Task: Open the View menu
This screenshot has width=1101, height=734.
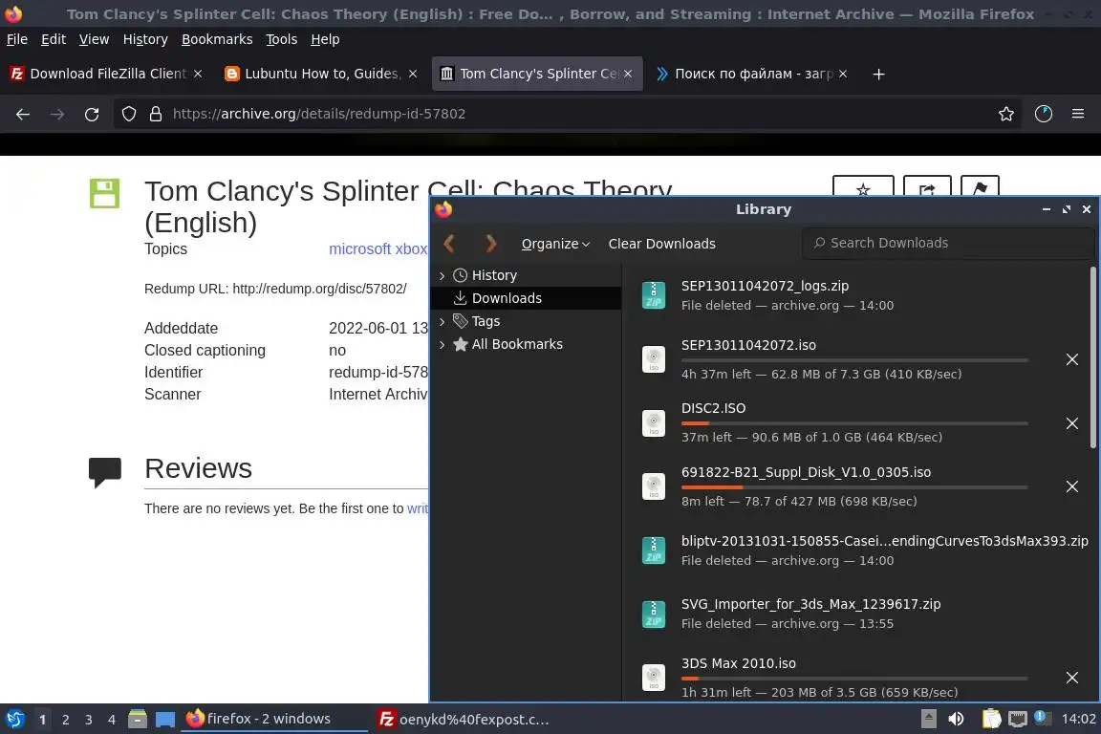Action: point(94,39)
